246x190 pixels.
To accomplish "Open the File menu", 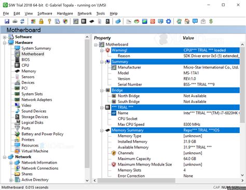I will pos(6,13).
